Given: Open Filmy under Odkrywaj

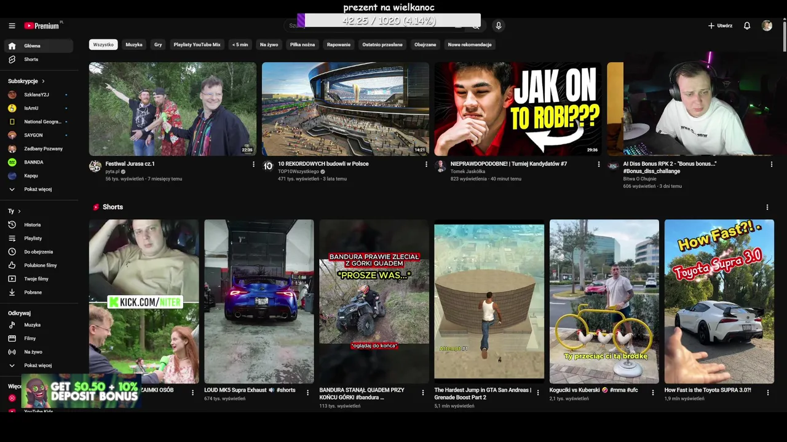Looking at the screenshot, I should (x=38, y=338).
